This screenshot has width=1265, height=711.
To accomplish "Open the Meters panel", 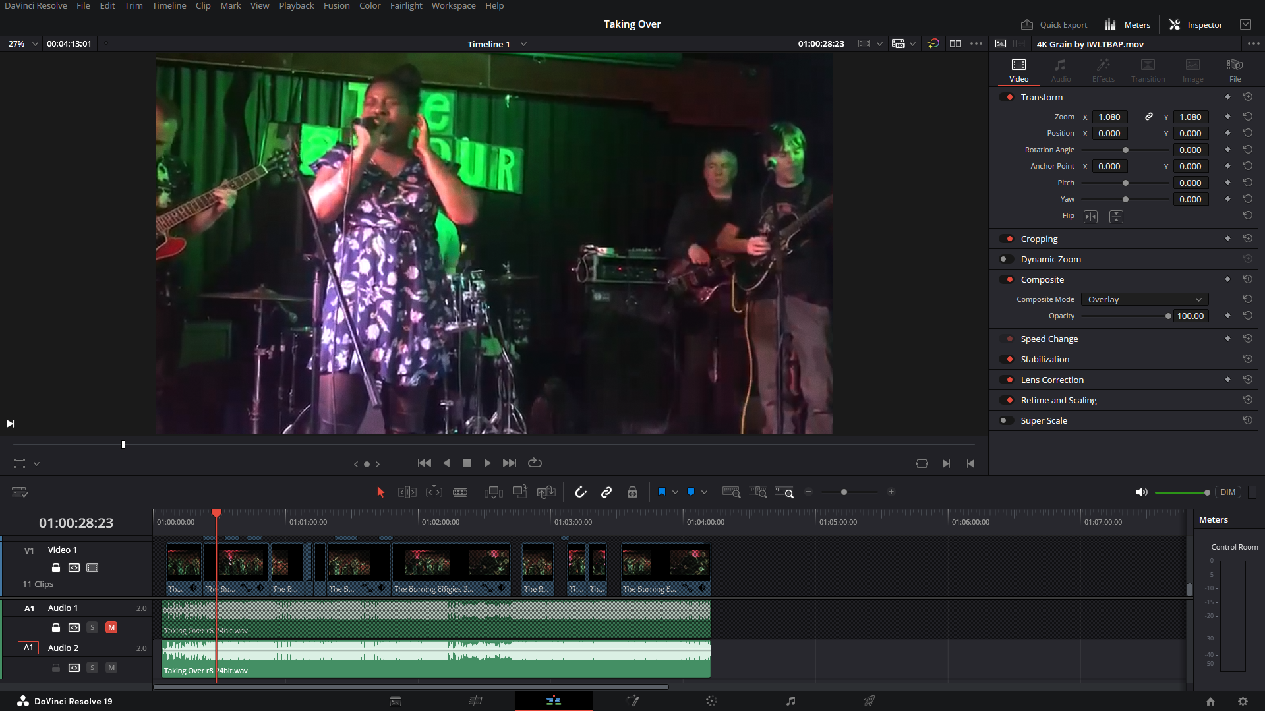I will (x=1127, y=24).
